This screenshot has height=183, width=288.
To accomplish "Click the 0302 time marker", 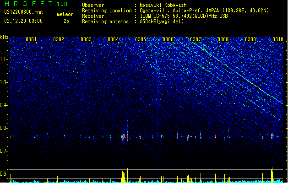I will click(59, 39).
